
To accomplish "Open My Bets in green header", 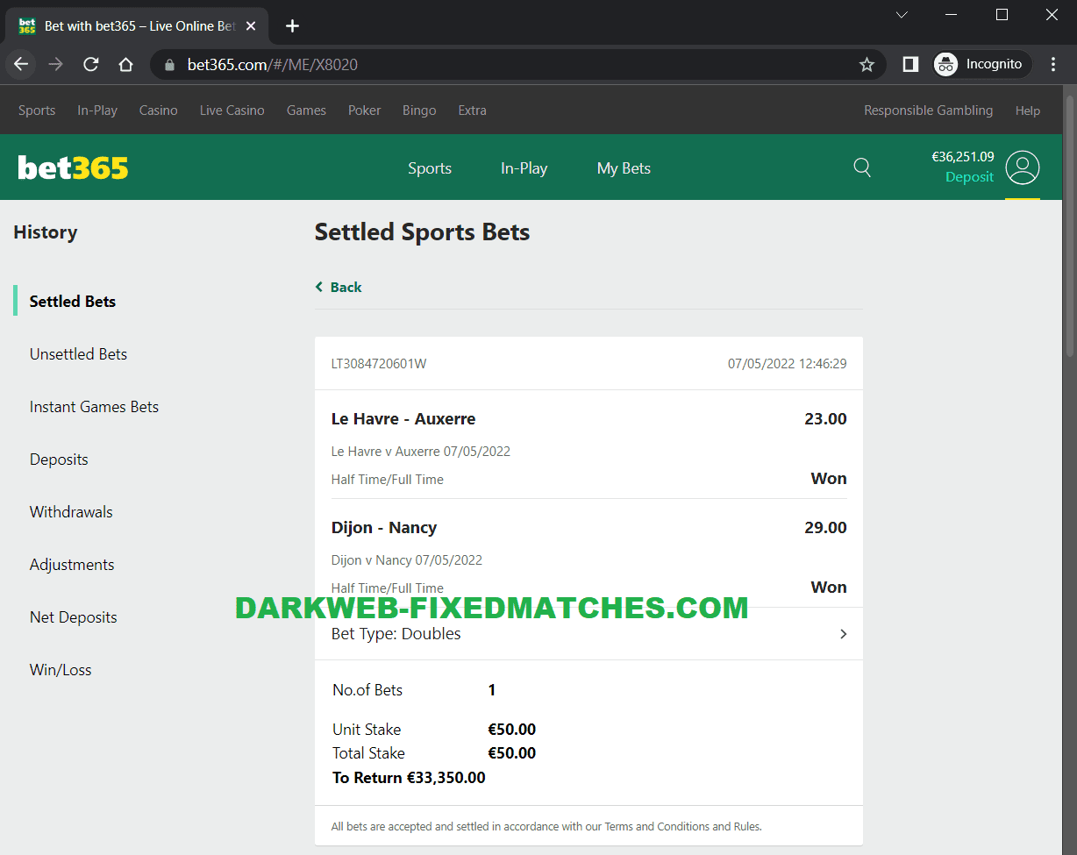I will click(624, 168).
